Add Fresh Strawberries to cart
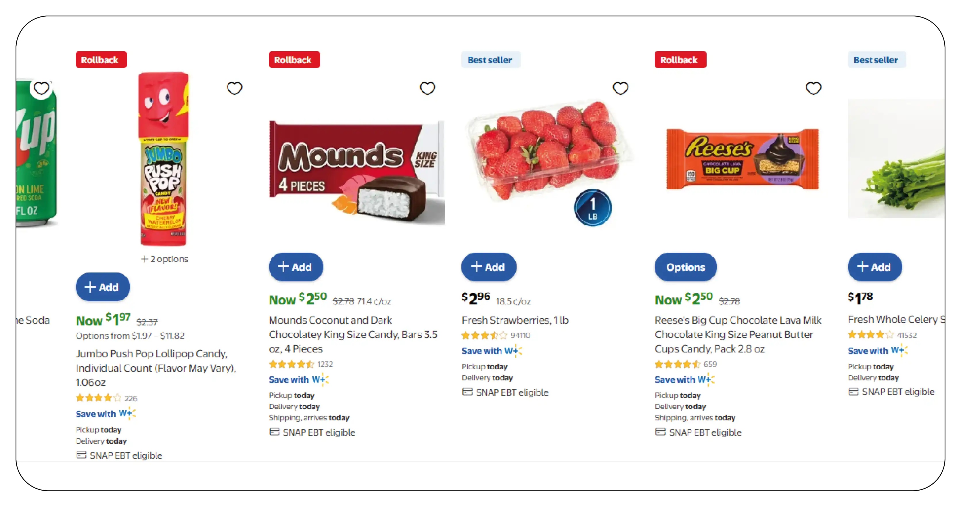Screen dimensions: 961x507 coord(489,267)
